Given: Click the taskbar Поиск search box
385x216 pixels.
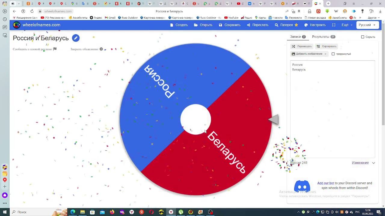Looking at the screenshot, I should (39, 212).
